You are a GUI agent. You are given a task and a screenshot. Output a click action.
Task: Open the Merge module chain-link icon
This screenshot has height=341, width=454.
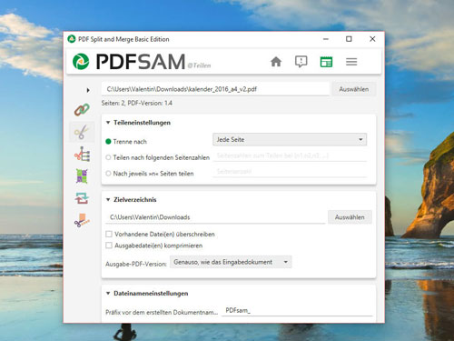82,110
